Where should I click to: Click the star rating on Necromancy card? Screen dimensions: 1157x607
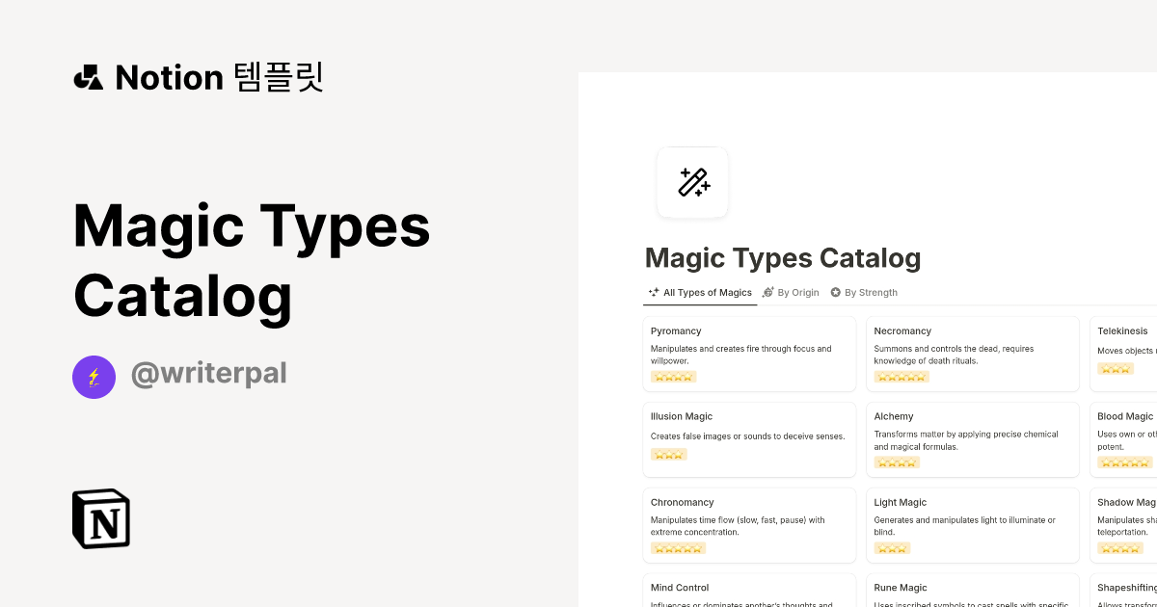(901, 376)
